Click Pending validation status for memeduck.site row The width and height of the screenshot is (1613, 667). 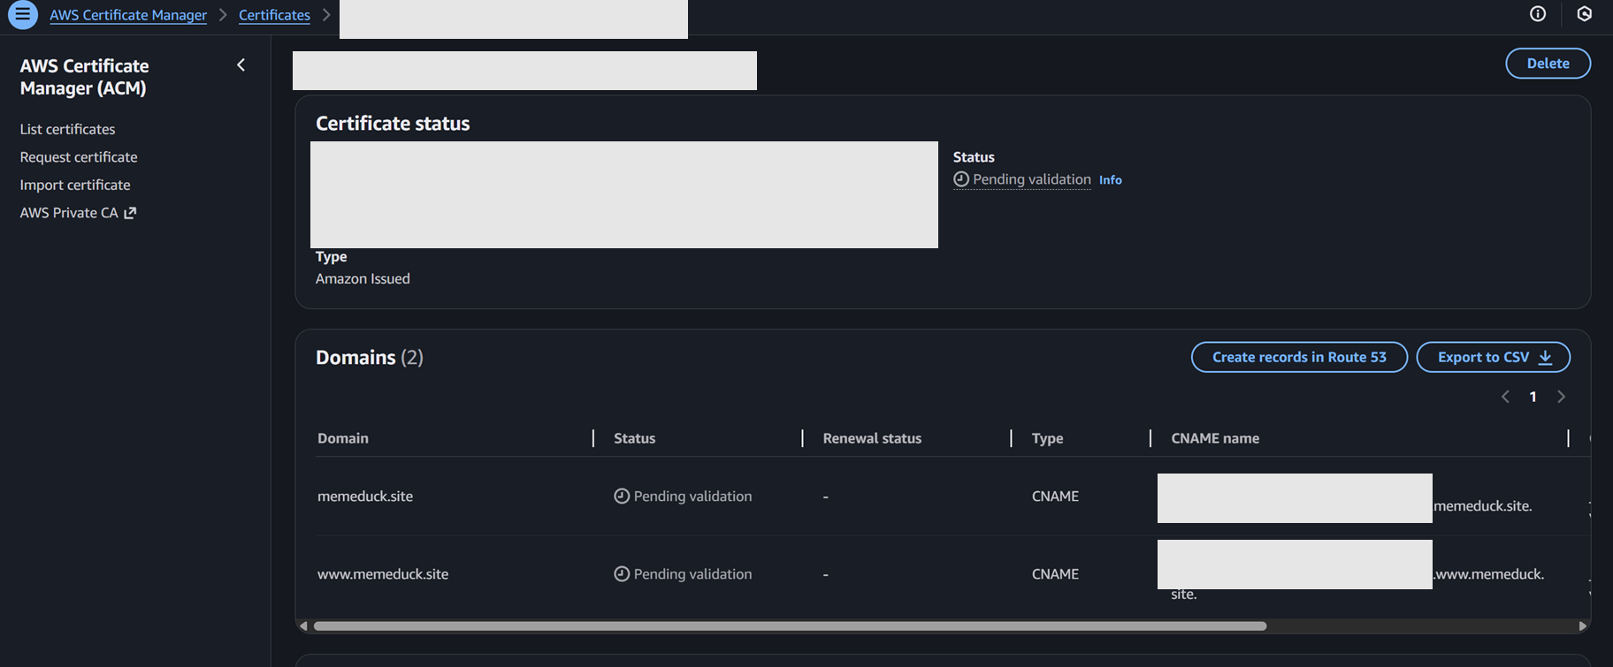pos(683,496)
